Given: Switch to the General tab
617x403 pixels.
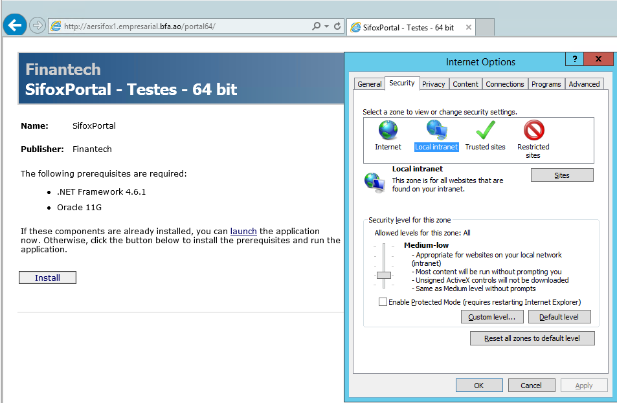Looking at the screenshot, I should [370, 83].
